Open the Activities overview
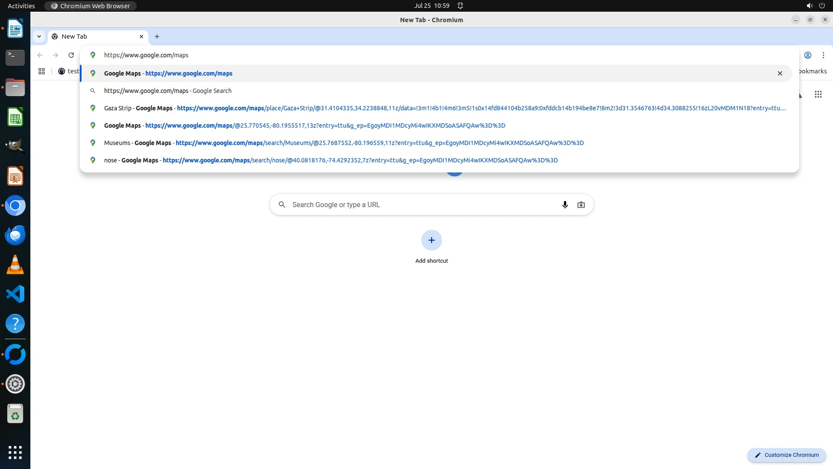 pos(21,6)
